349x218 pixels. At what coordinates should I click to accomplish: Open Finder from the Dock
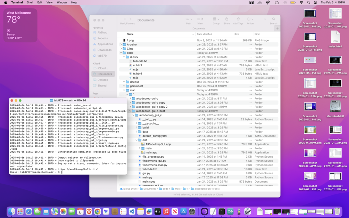[11, 211]
